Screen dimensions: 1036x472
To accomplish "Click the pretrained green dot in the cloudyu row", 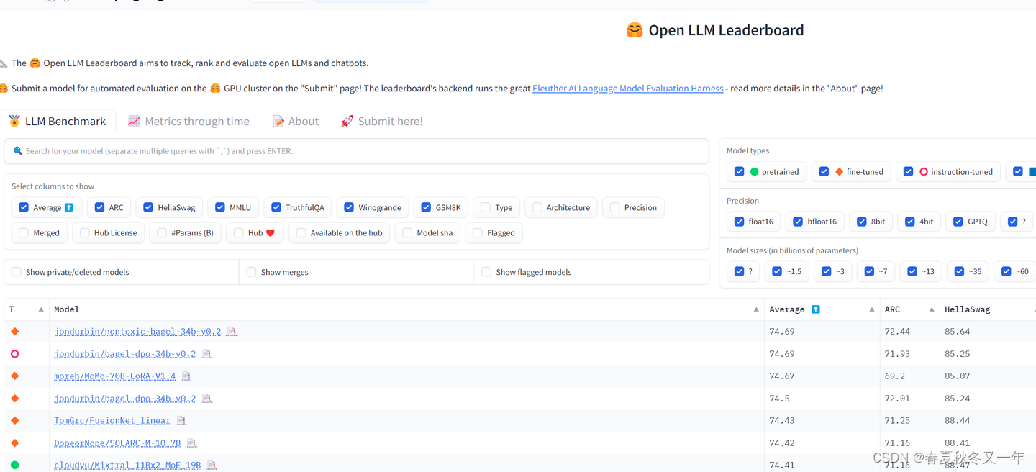I will point(14,466).
